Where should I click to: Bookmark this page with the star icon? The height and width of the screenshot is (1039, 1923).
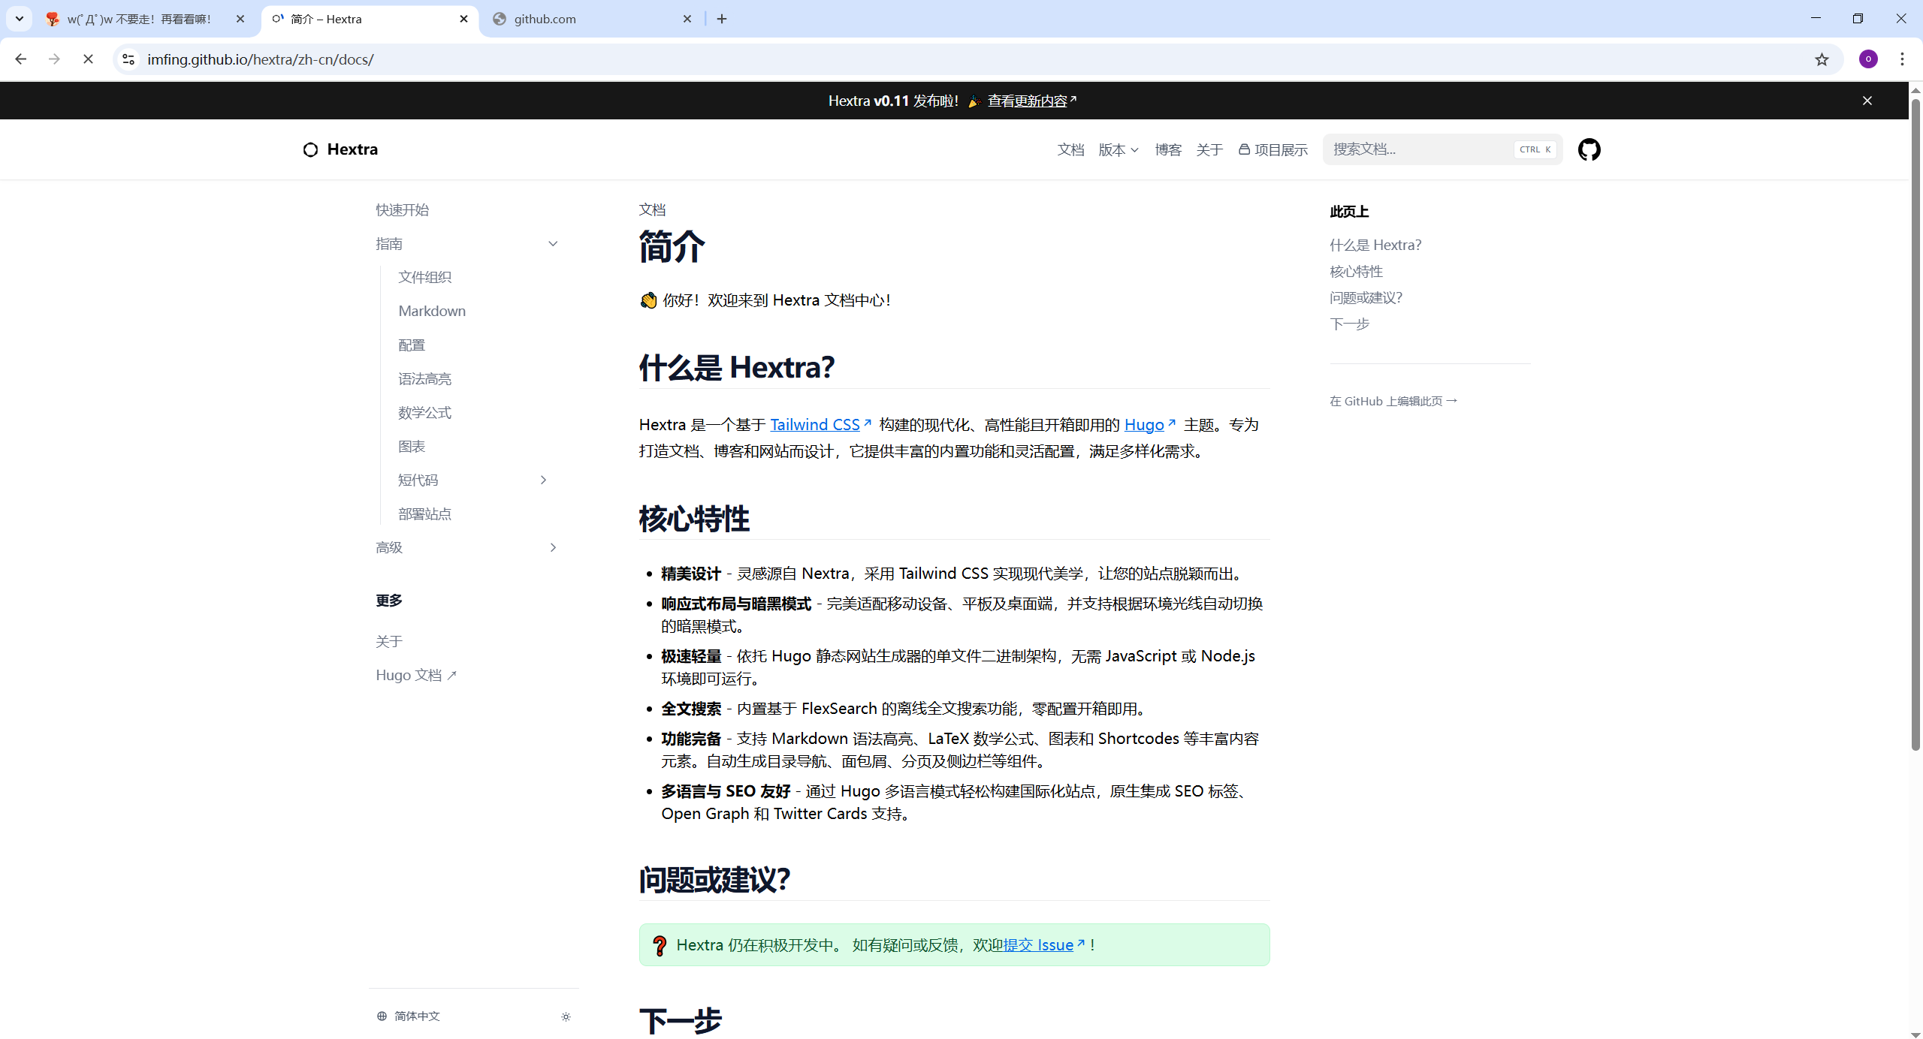(x=1822, y=59)
